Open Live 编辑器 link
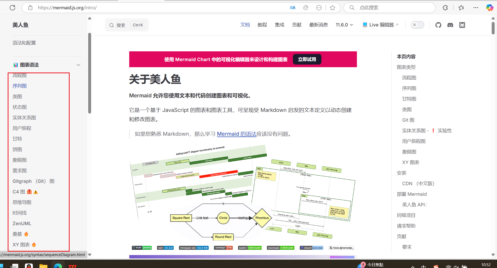The width and height of the screenshot is (497, 268). point(380,25)
